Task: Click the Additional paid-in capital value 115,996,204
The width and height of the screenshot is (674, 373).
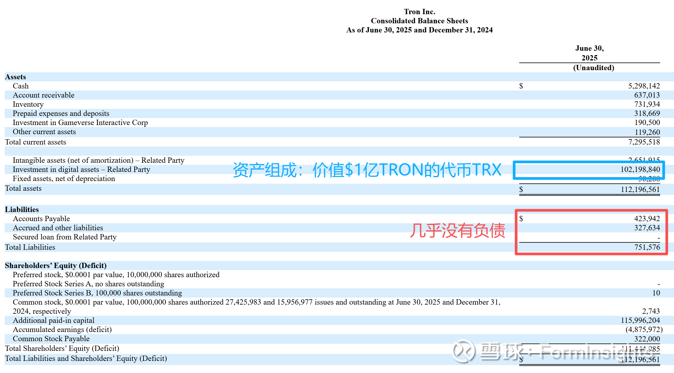Action: [640, 321]
